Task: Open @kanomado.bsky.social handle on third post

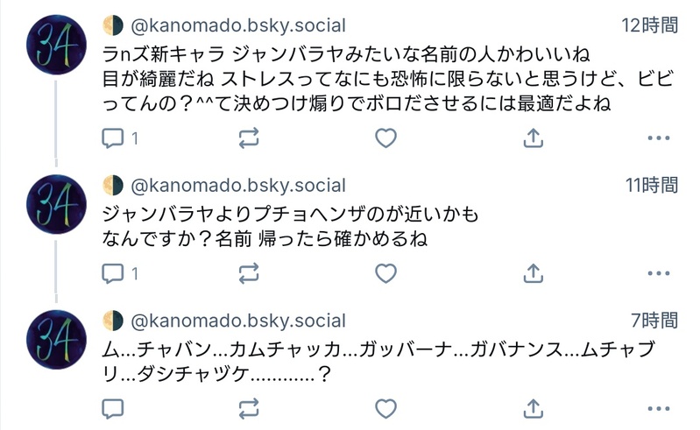Action: click(x=237, y=321)
